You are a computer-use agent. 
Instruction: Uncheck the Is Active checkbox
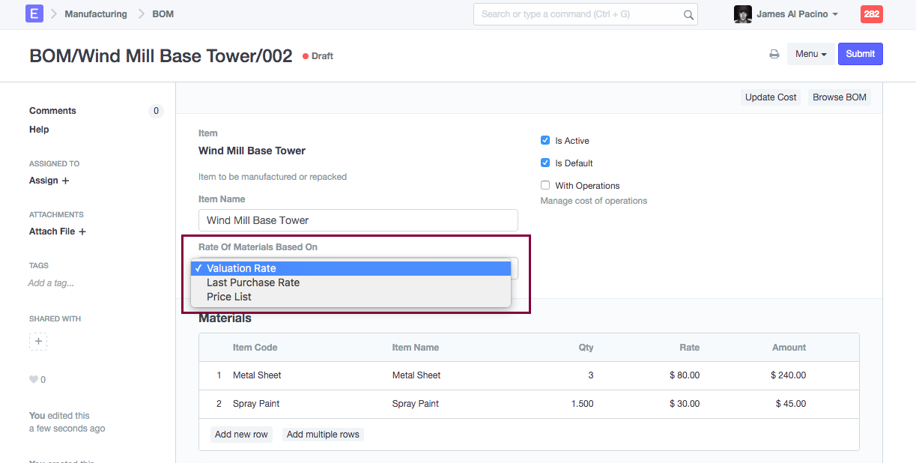coord(545,140)
